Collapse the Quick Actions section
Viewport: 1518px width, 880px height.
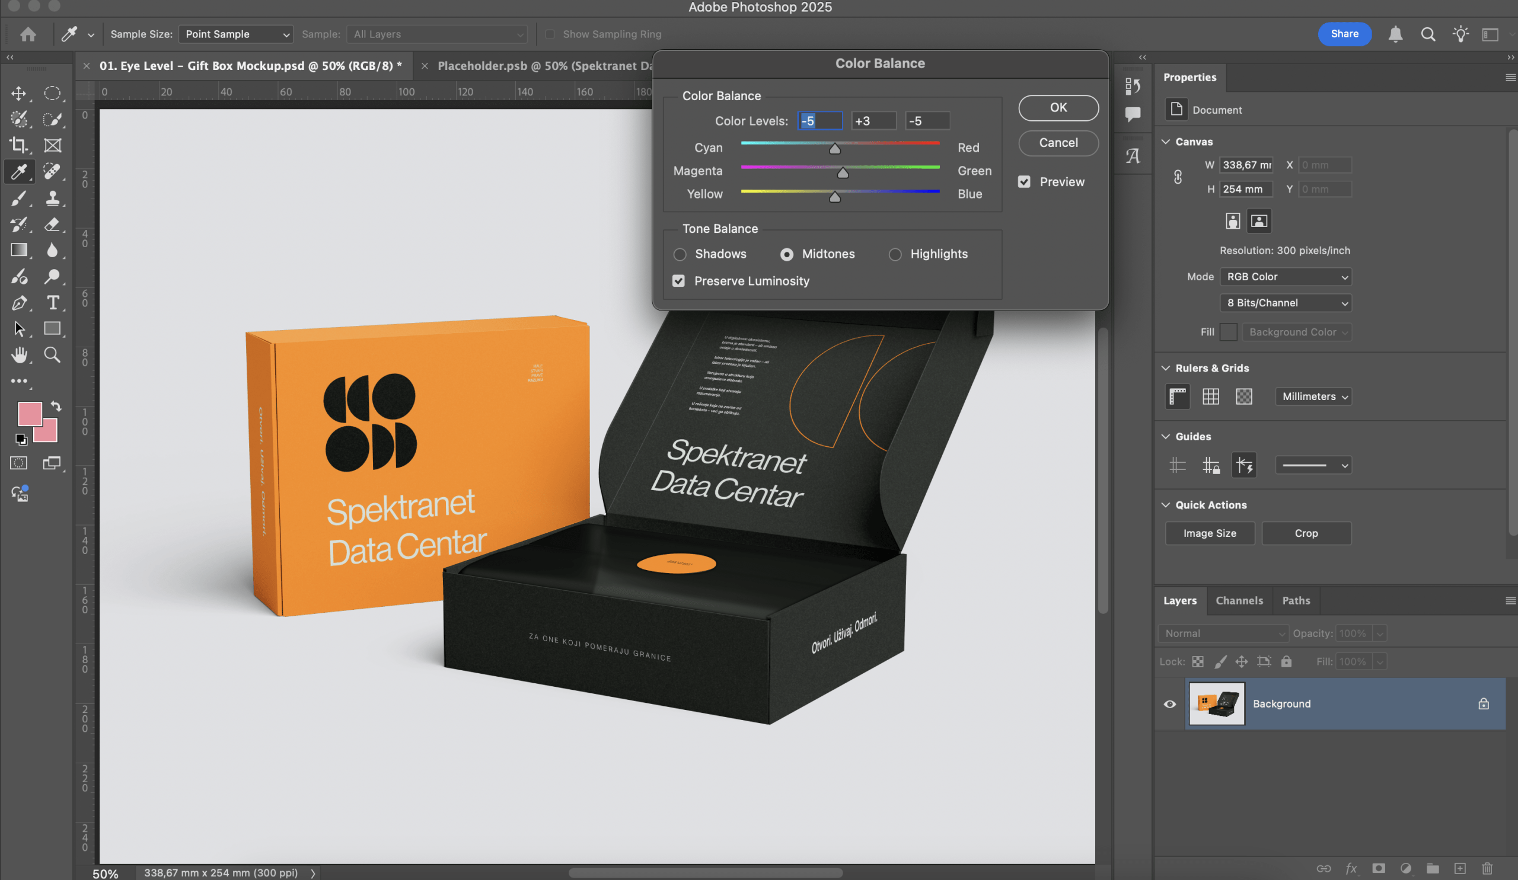pyautogui.click(x=1166, y=505)
